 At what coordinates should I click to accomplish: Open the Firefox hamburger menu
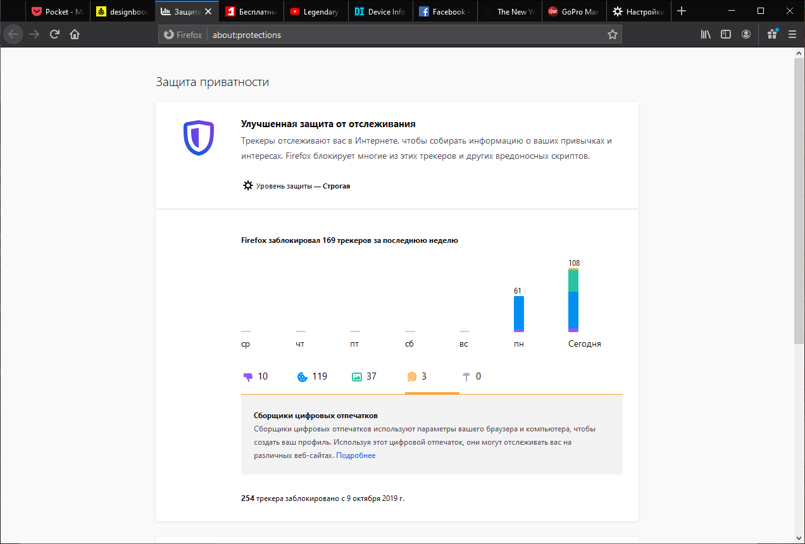coord(792,34)
